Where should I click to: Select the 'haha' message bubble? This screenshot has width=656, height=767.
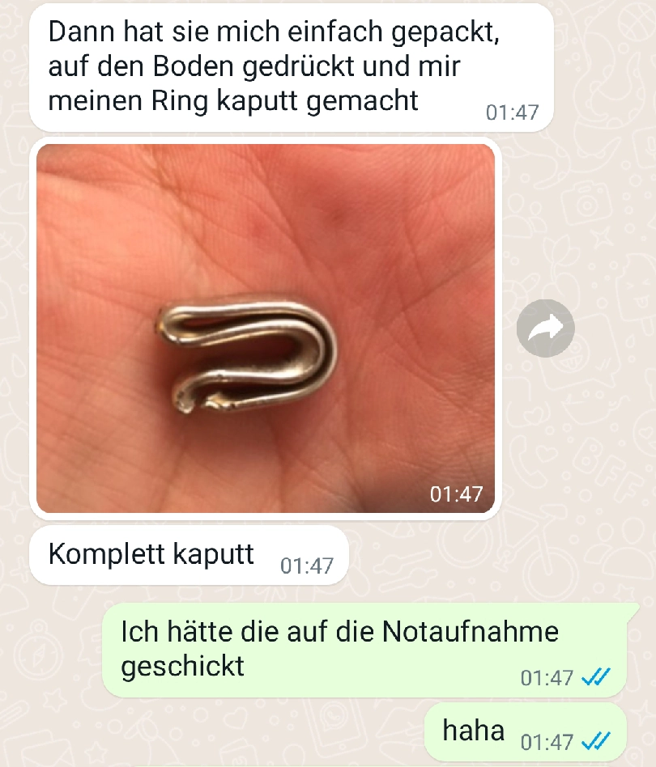526,731
